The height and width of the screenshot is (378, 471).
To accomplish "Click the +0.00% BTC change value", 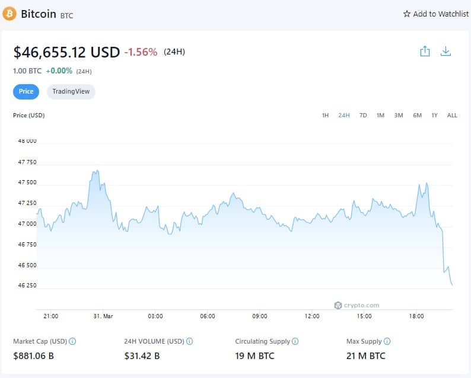I will click(x=59, y=71).
